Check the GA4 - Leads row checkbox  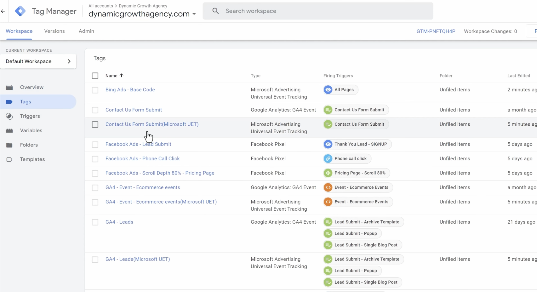(95, 222)
